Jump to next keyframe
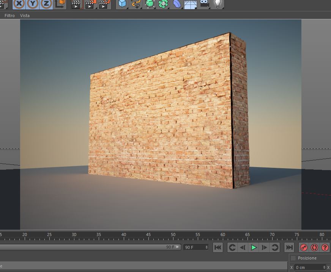331x272 pixels. click(x=275, y=247)
